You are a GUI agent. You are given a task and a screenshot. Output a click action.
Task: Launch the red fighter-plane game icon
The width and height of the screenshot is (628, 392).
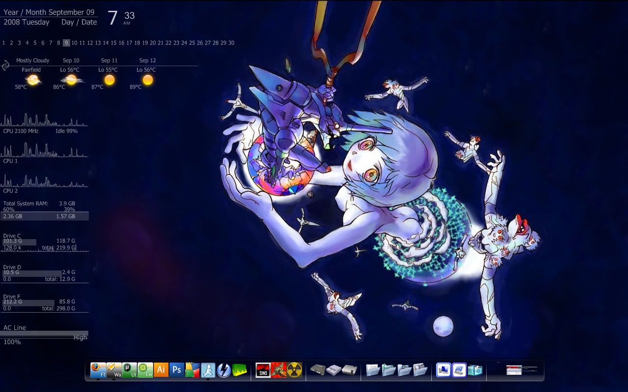click(279, 370)
